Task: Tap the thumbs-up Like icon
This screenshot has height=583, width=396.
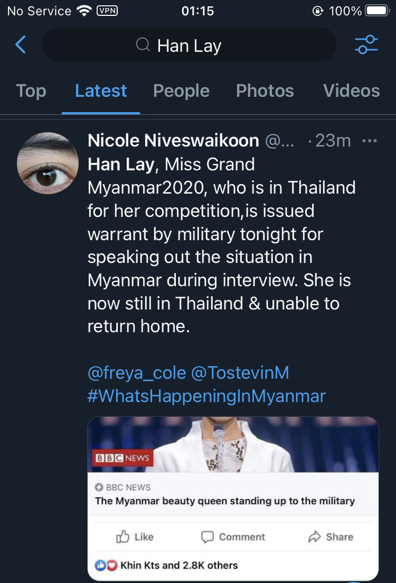Action: point(122,537)
